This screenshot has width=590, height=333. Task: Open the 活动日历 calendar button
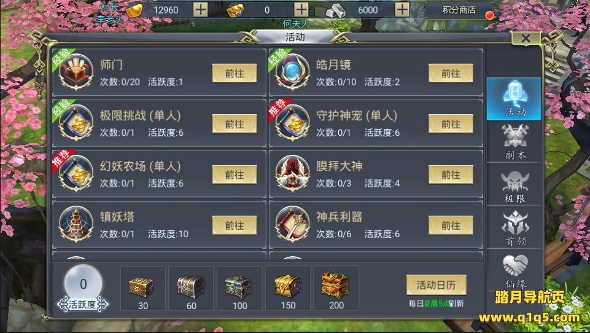[436, 285]
